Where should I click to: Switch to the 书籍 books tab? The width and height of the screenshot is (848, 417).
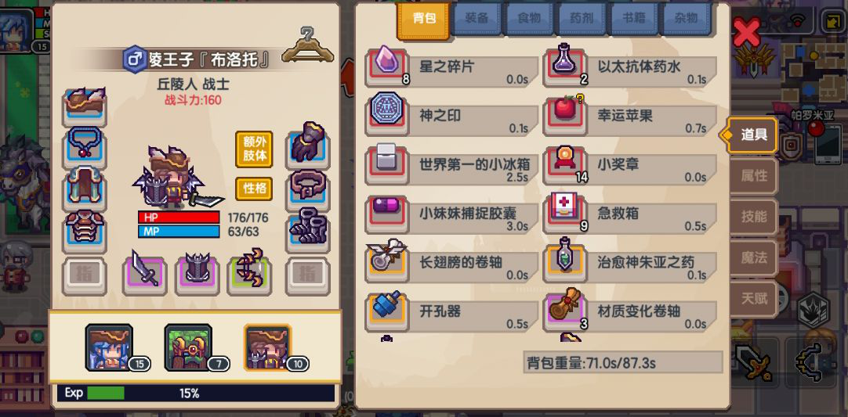click(x=634, y=19)
